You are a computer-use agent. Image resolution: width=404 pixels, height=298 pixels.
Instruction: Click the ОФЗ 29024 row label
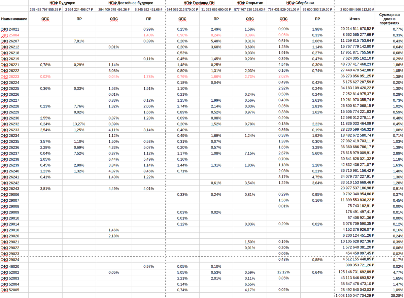[10, 260]
